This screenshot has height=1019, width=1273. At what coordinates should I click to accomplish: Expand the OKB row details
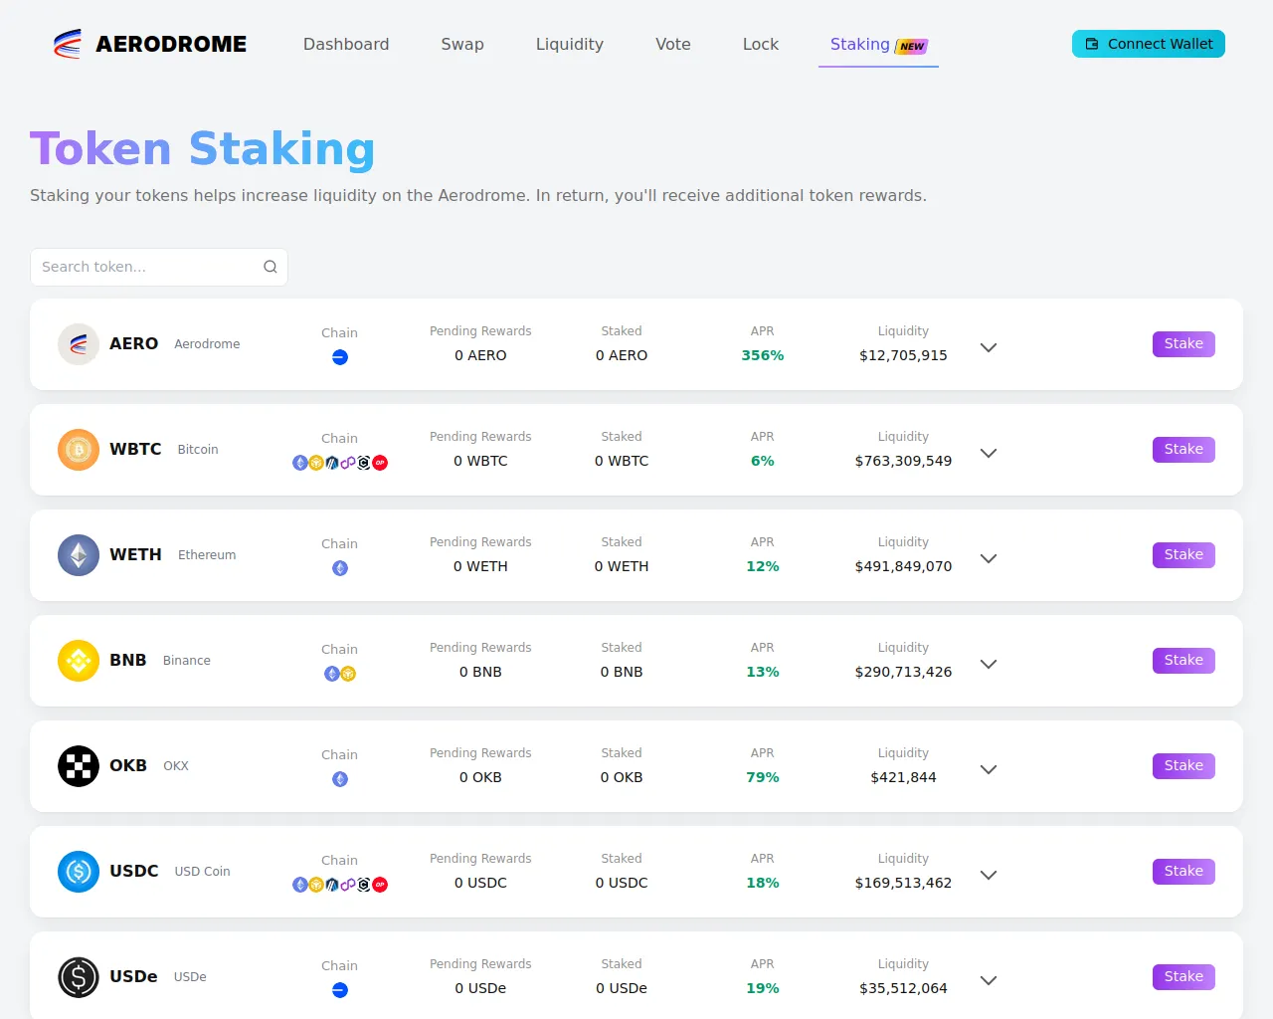point(989,769)
